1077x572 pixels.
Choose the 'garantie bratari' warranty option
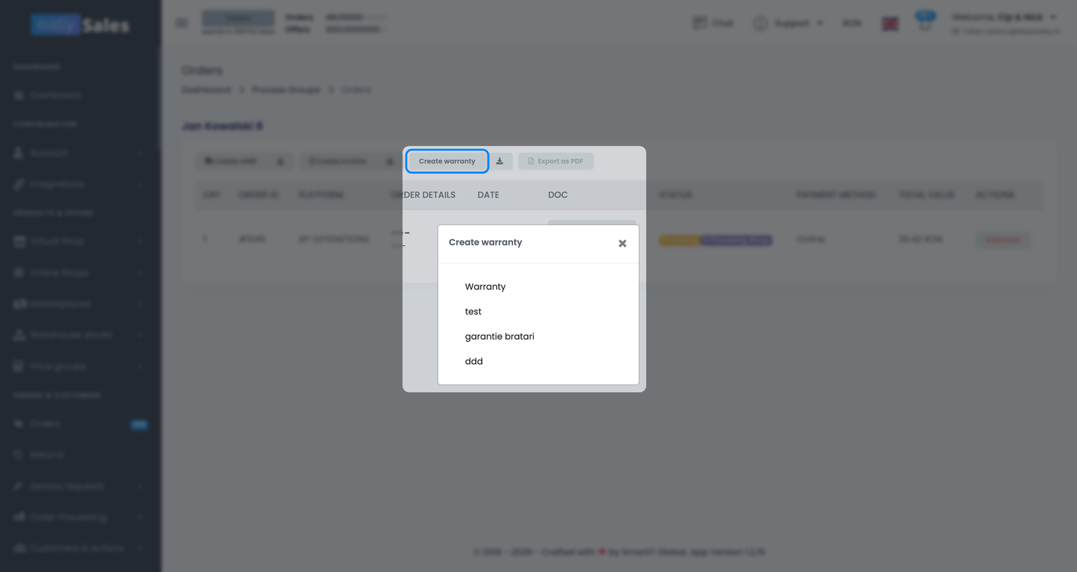(x=499, y=336)
